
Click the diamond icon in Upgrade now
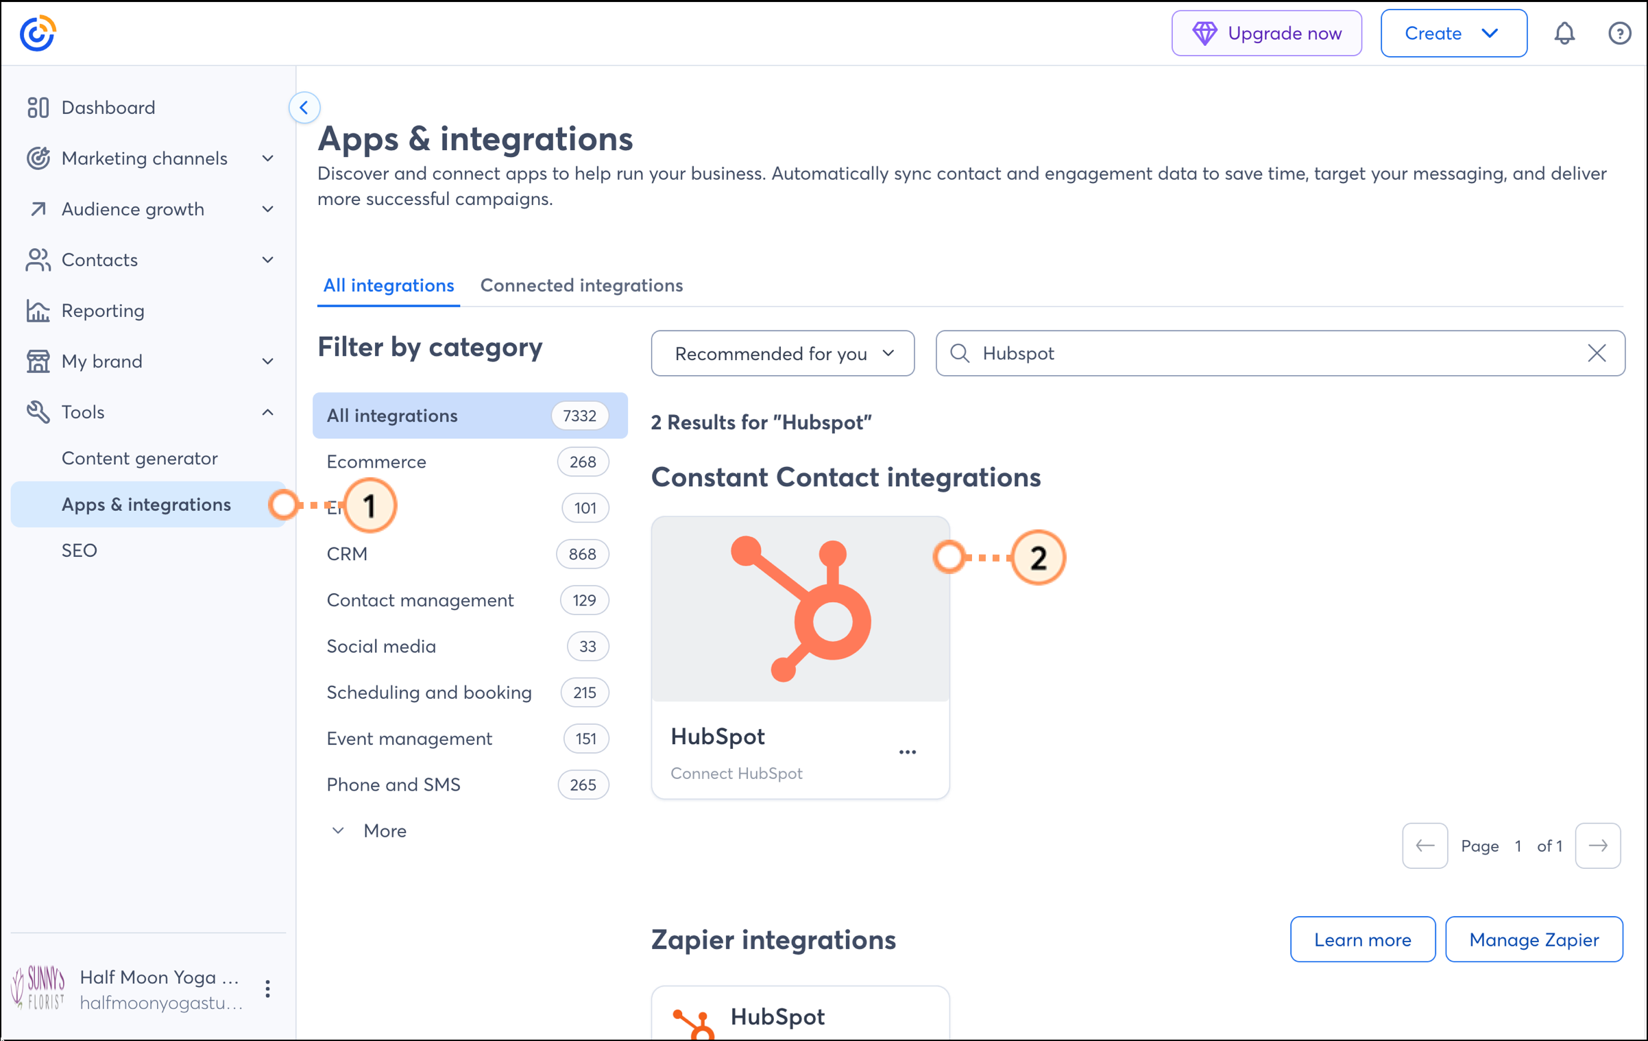coord(1204,33)
